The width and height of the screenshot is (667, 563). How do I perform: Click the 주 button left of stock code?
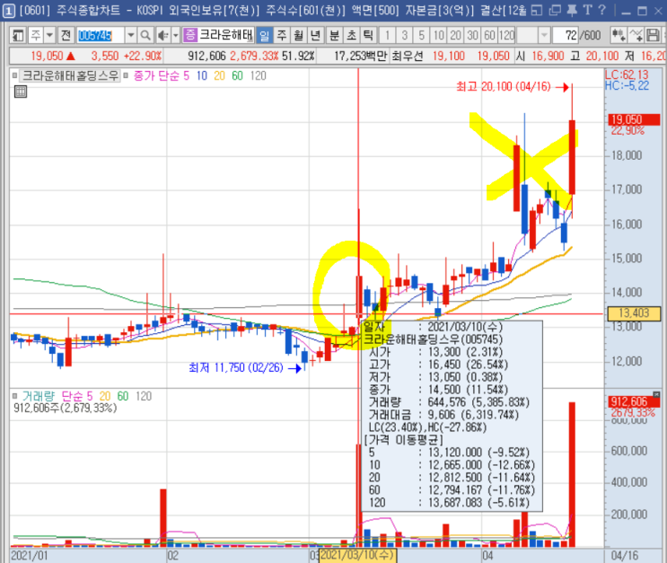pos(36,35)
